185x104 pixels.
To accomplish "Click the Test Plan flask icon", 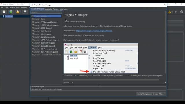I will click(x=3, y=16).
